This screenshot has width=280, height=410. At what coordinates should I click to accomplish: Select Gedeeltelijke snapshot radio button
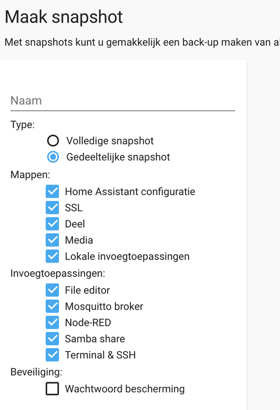[53, 157]
